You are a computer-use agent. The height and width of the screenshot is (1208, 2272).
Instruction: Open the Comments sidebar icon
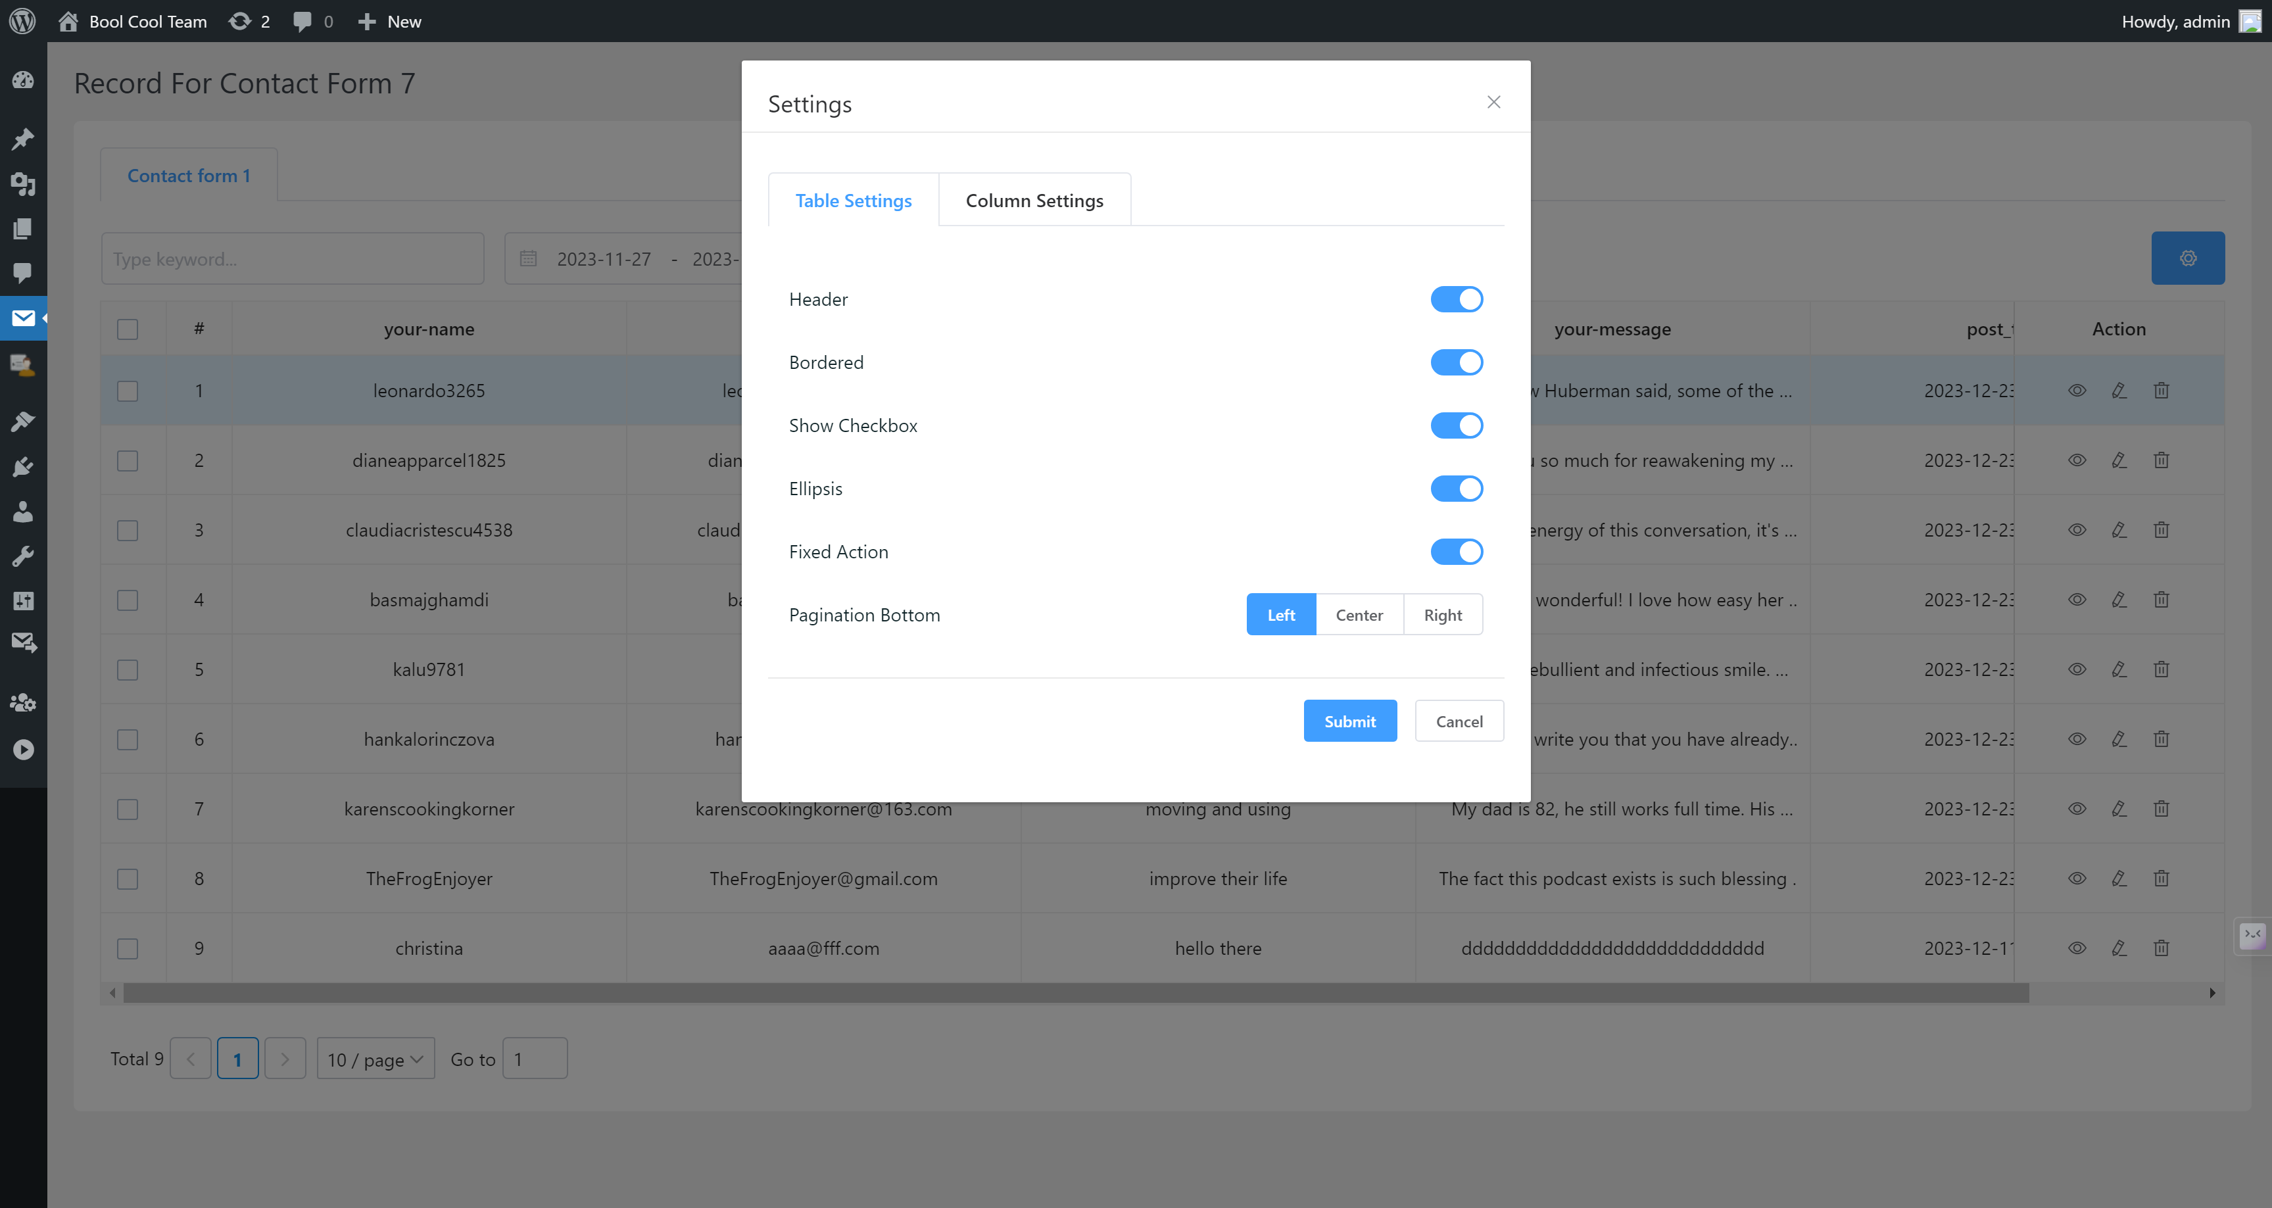[x=23, y=272]
